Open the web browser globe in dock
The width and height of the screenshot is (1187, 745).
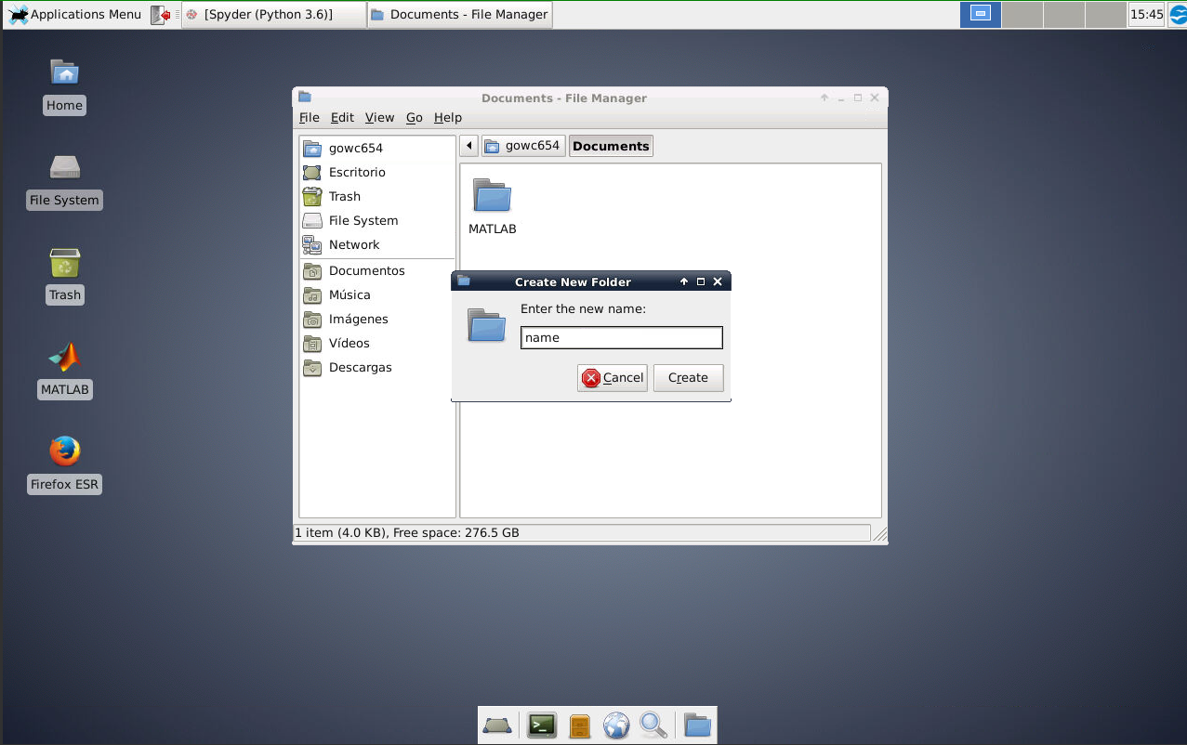[616, 725]
